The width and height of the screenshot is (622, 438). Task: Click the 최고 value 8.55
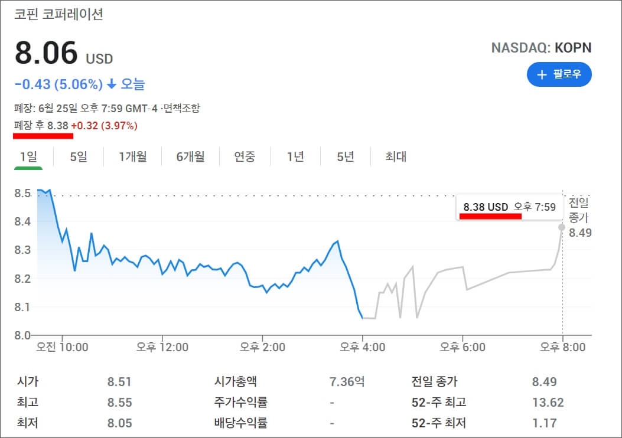(x=119, y=403)
